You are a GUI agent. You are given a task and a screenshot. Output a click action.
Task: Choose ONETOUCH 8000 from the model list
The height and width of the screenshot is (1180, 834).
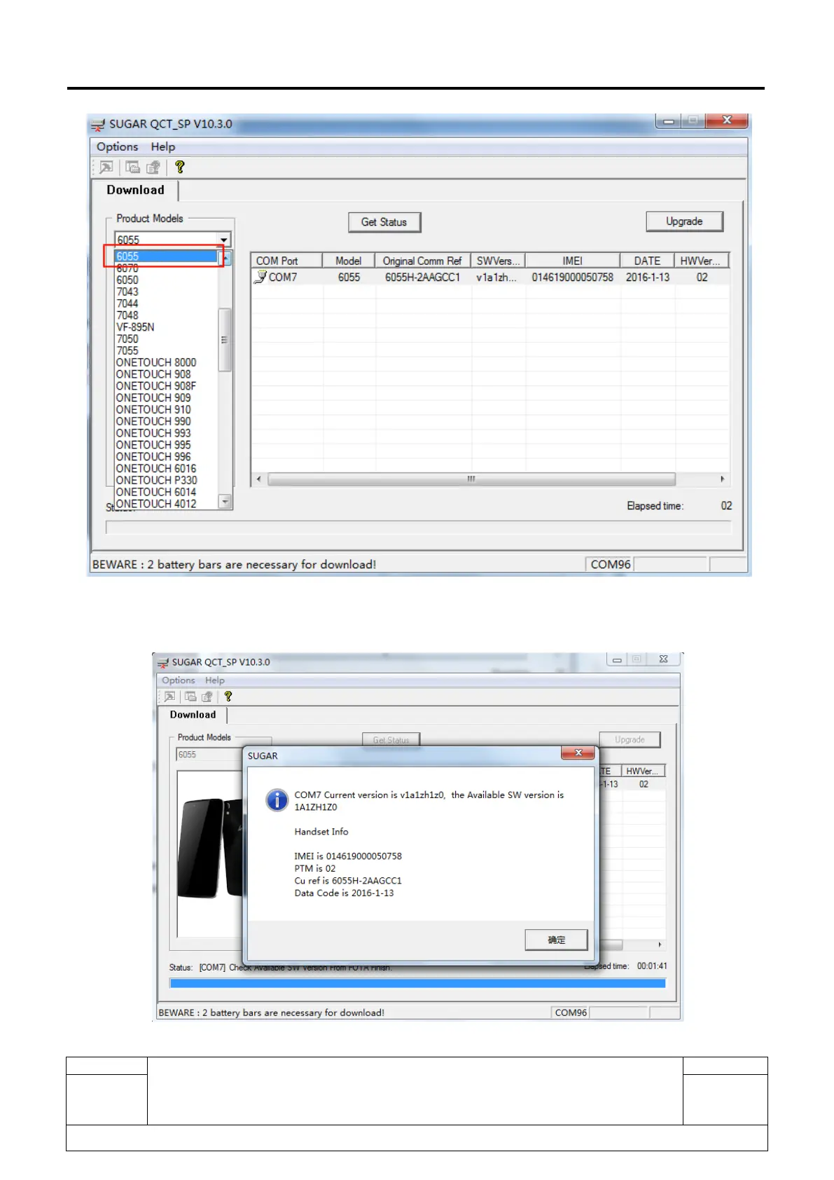156,362
